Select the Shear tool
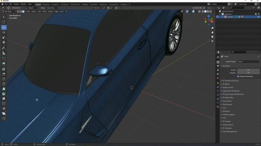 (4, 114)
